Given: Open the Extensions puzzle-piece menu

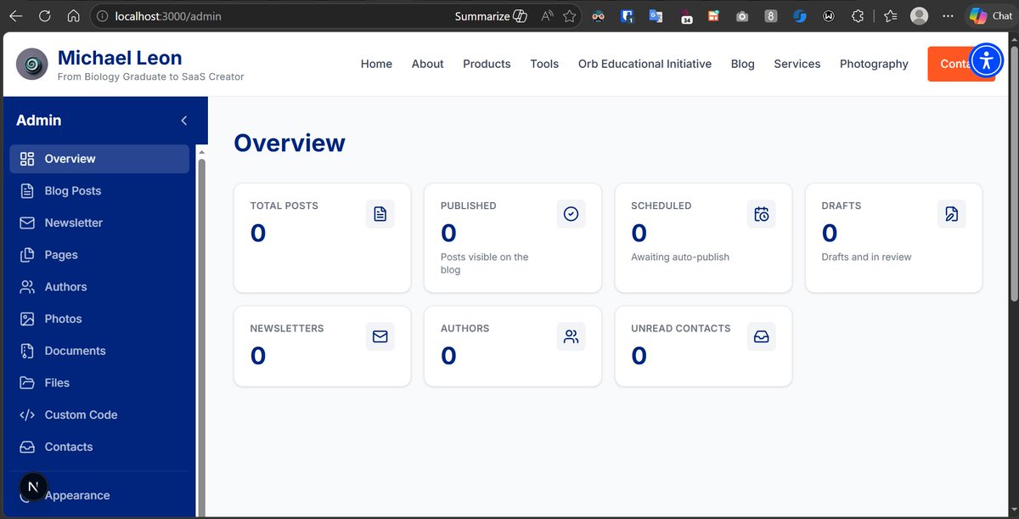Looking at the screenshot, I should click(x=858, y=16).
